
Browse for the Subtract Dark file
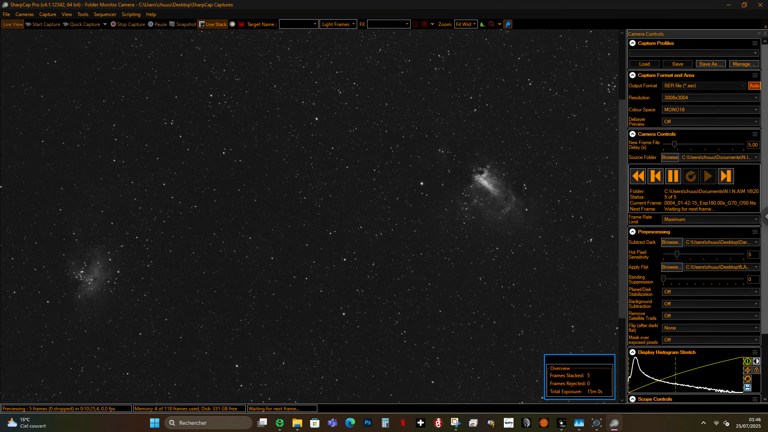672,242
